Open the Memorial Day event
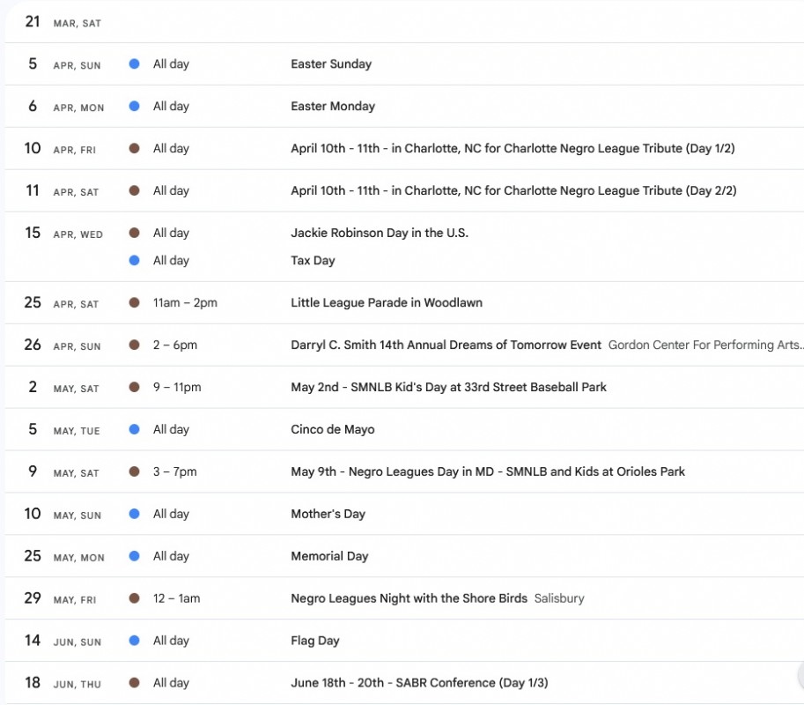804x705 pixels. (329, 557)
